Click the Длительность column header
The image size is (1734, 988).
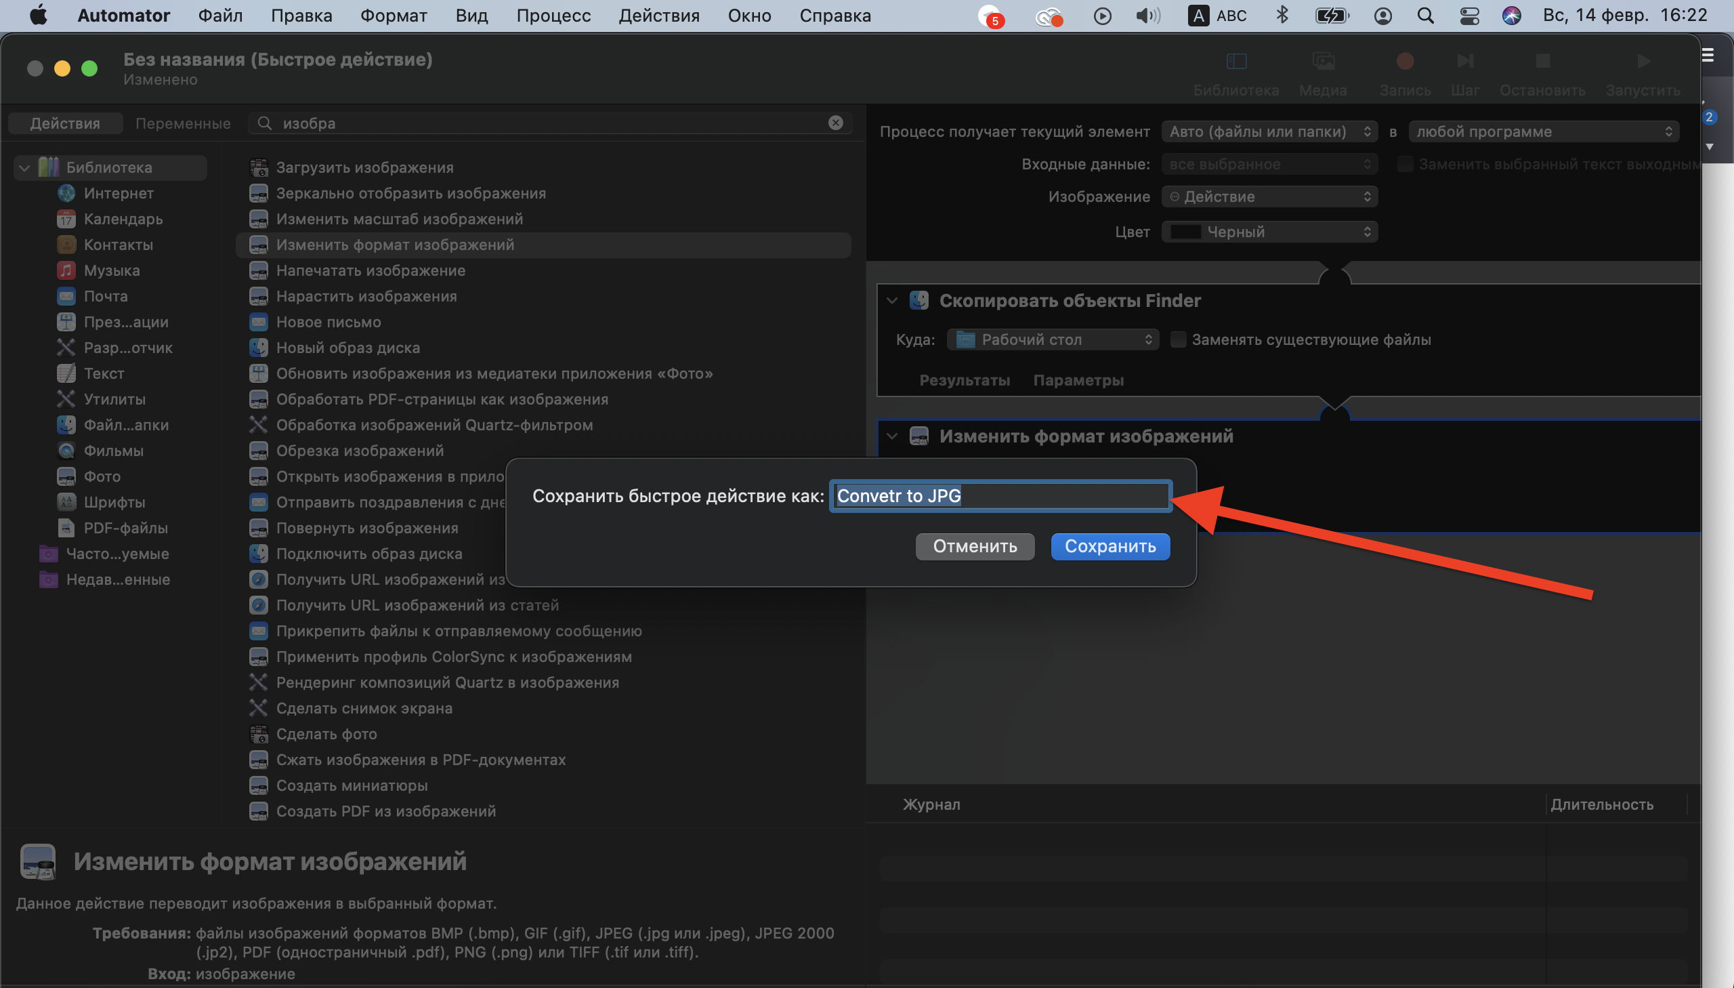[x=1602, y=805]
